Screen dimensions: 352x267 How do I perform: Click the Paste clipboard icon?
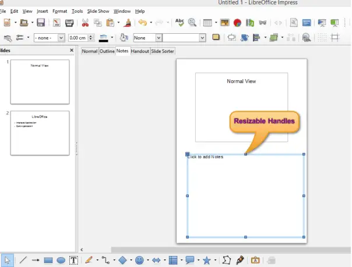[110, 23]
